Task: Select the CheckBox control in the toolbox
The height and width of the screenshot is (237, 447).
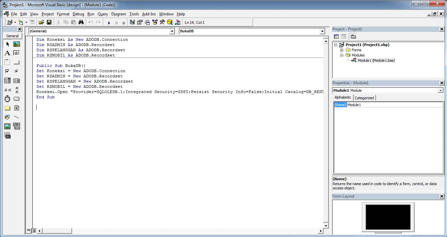Action: click(8, 71)
